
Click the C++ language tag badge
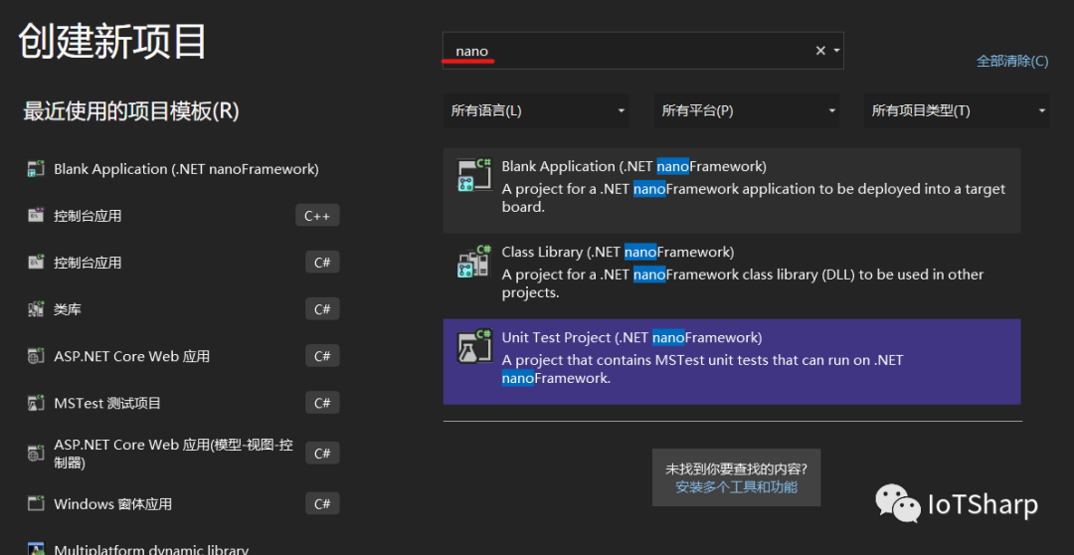point(317,216)
